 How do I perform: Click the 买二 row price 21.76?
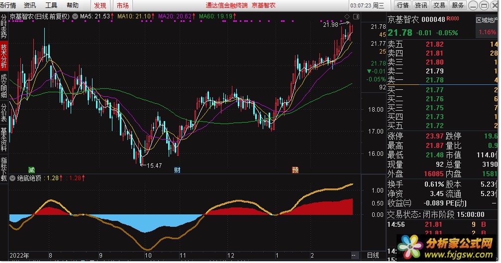tap(434, 99)
